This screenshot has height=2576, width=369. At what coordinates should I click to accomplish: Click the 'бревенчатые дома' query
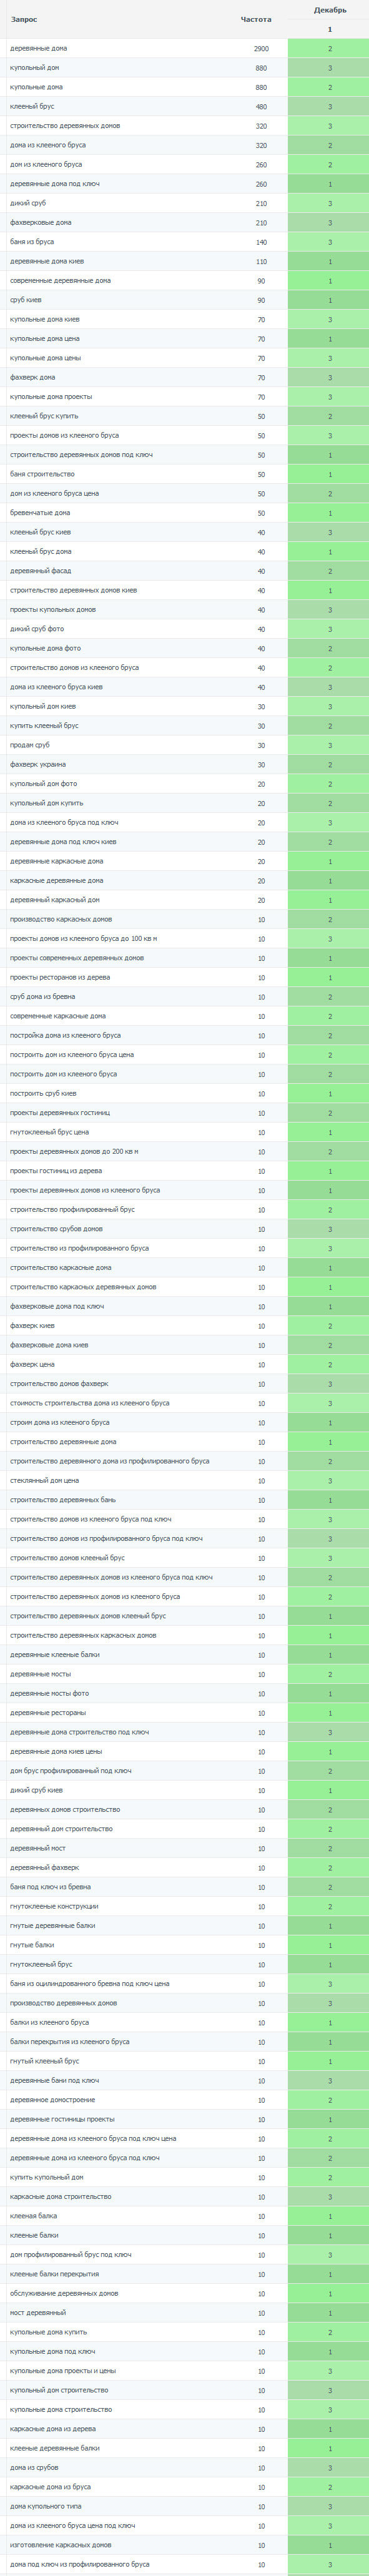coord(40,513)
